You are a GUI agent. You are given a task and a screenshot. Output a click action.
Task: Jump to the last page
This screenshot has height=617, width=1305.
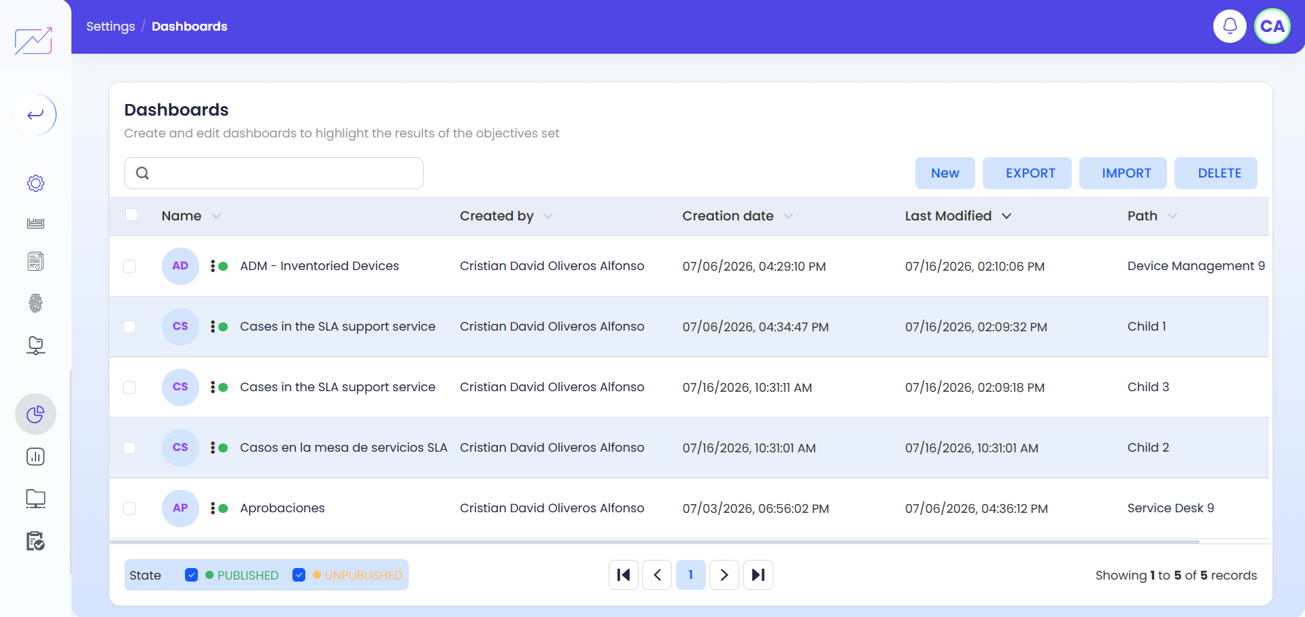pyautogui.click(x=758, y=575)
